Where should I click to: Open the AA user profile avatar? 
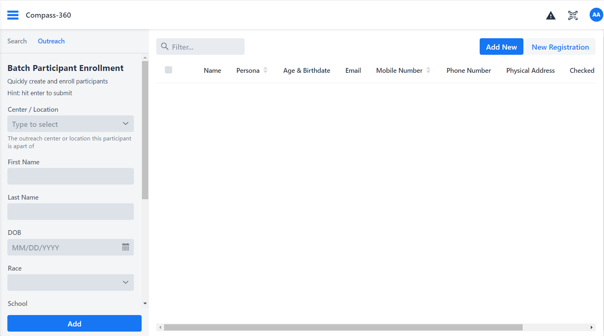[x=596, y=15]
